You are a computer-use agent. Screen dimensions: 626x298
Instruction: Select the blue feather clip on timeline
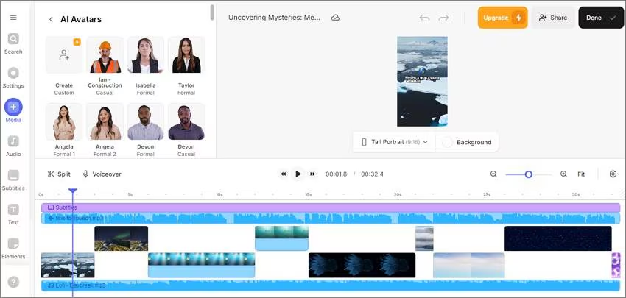coord(362,265)
